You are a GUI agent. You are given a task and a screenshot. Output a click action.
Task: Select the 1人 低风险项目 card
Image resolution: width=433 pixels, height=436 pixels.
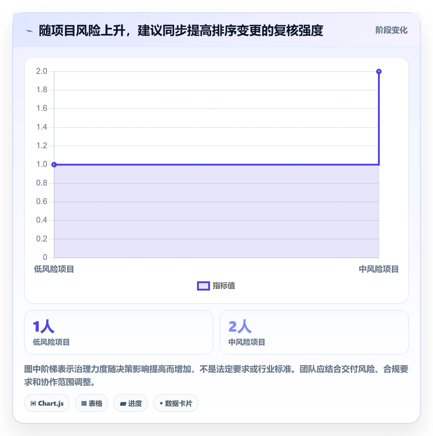click(119, 332)
